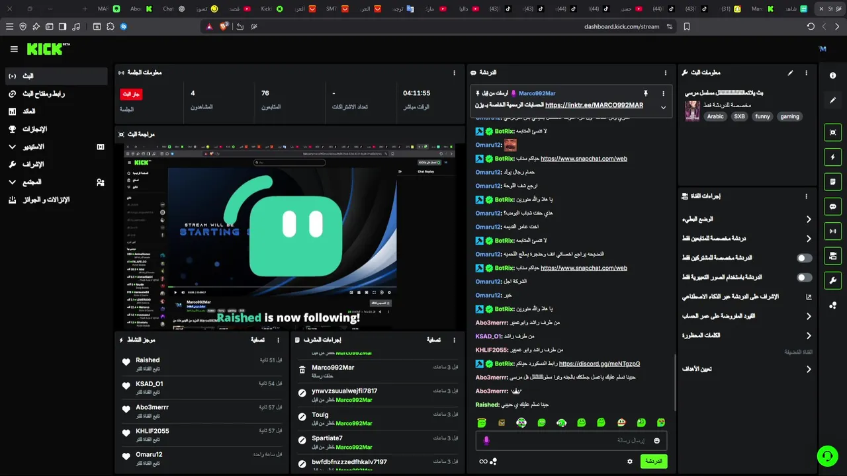847x476 pixels.
Task: Open chat panel three-dot menu
Action: pos(666,73)
